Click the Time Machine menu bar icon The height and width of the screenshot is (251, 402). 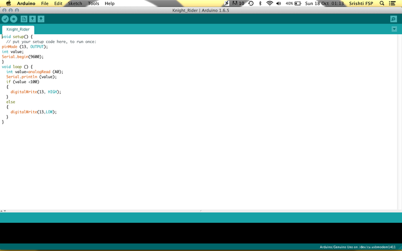(x=251, y=4)
